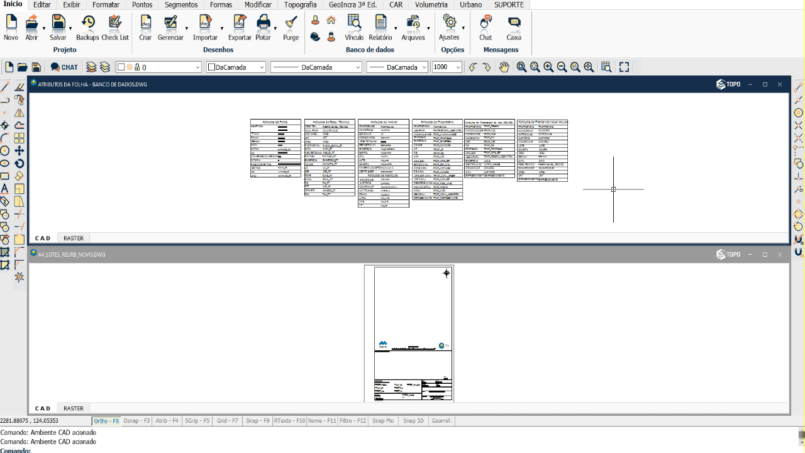Click the fullscreen icon in toolbar
This screenshot has width=805, height=453.
tap(624, 67)
